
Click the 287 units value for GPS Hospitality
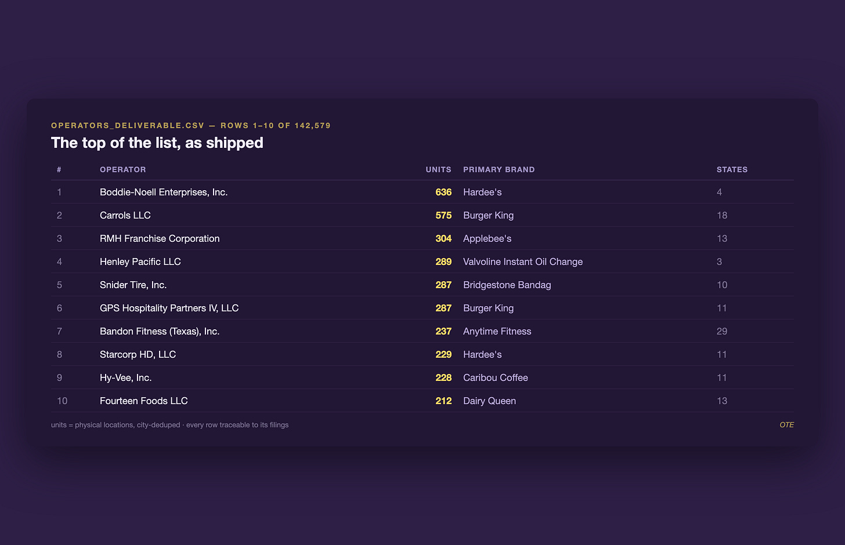(x=443, y=308)
